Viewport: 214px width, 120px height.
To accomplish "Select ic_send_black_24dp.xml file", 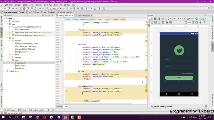I will coord(26,49).
